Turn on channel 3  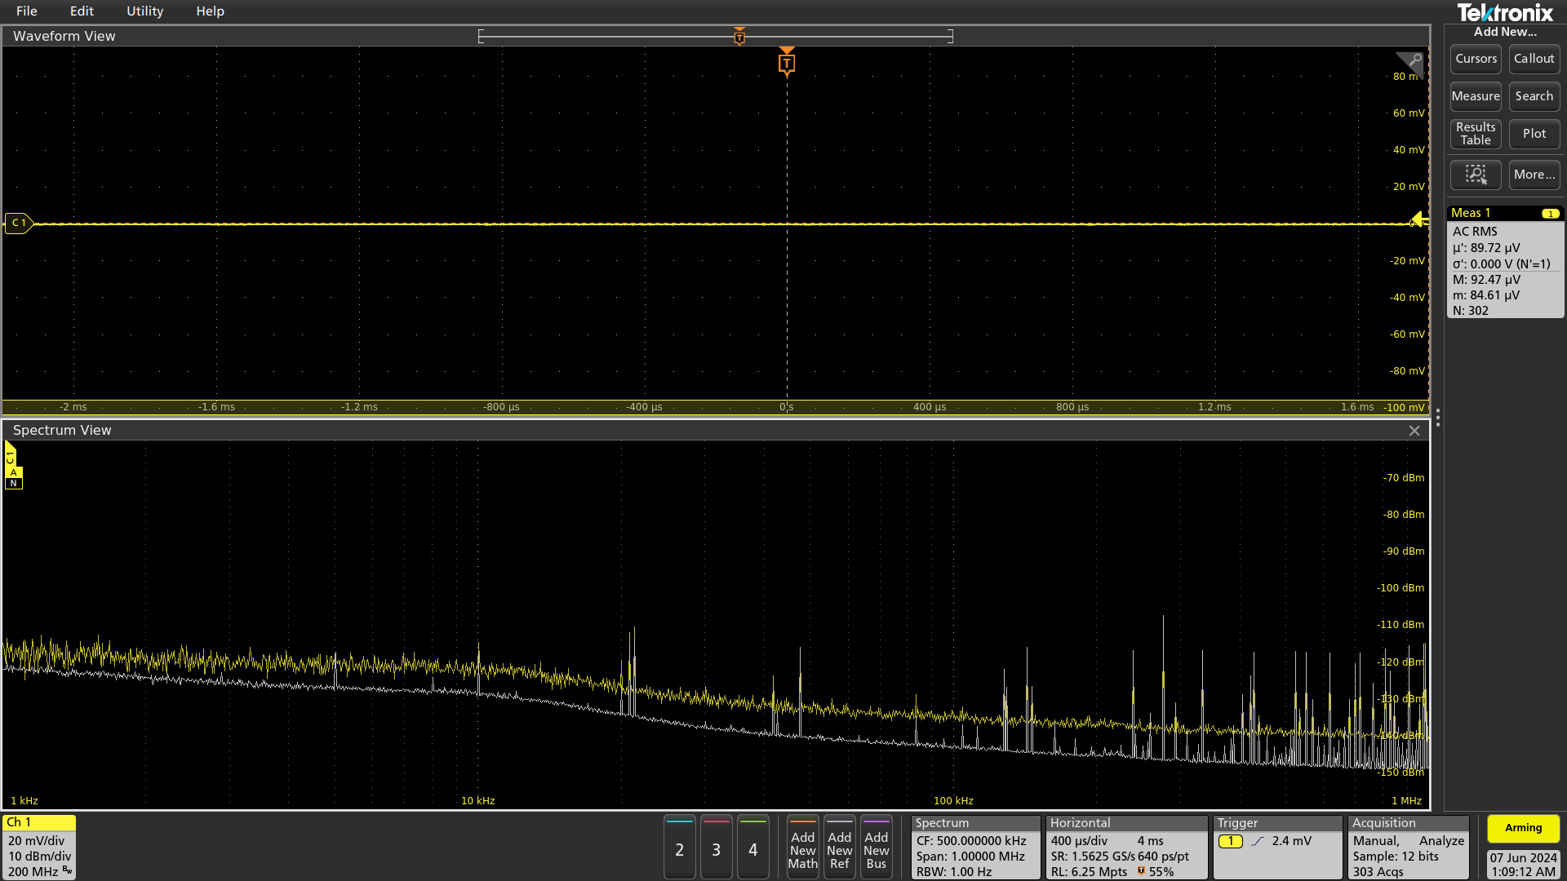[716, 849]
